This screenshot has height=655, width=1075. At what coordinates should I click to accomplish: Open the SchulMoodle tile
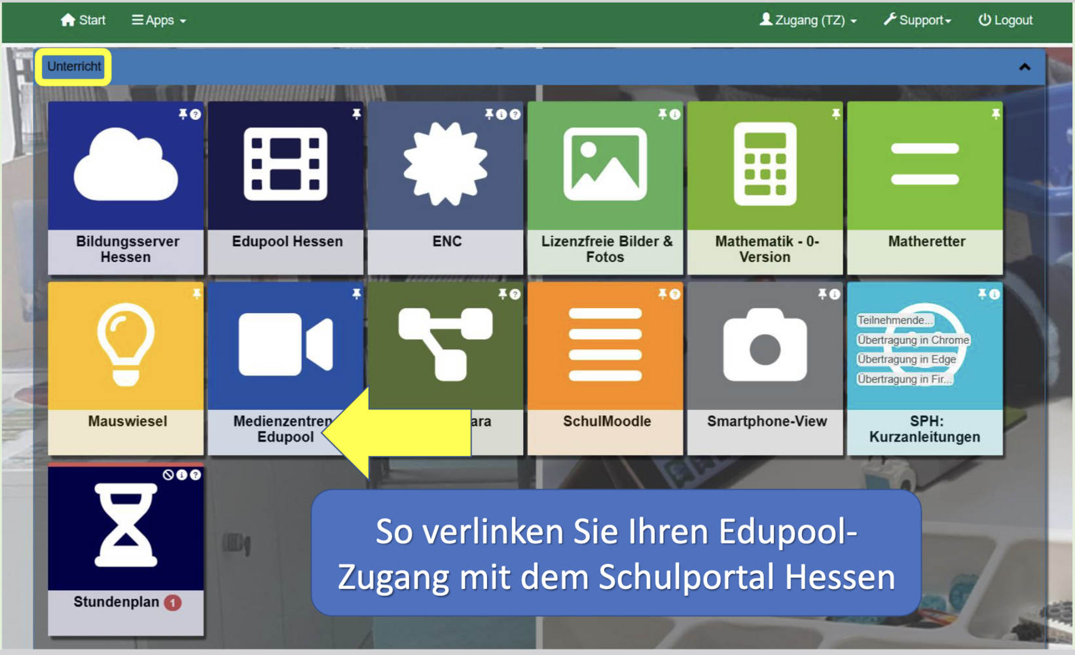click(x=605, y=347)
